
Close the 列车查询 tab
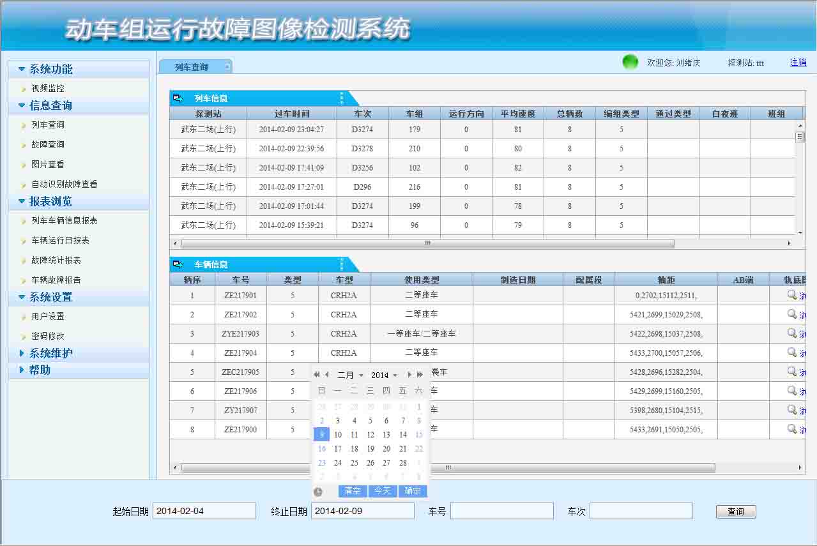[227, 67]
